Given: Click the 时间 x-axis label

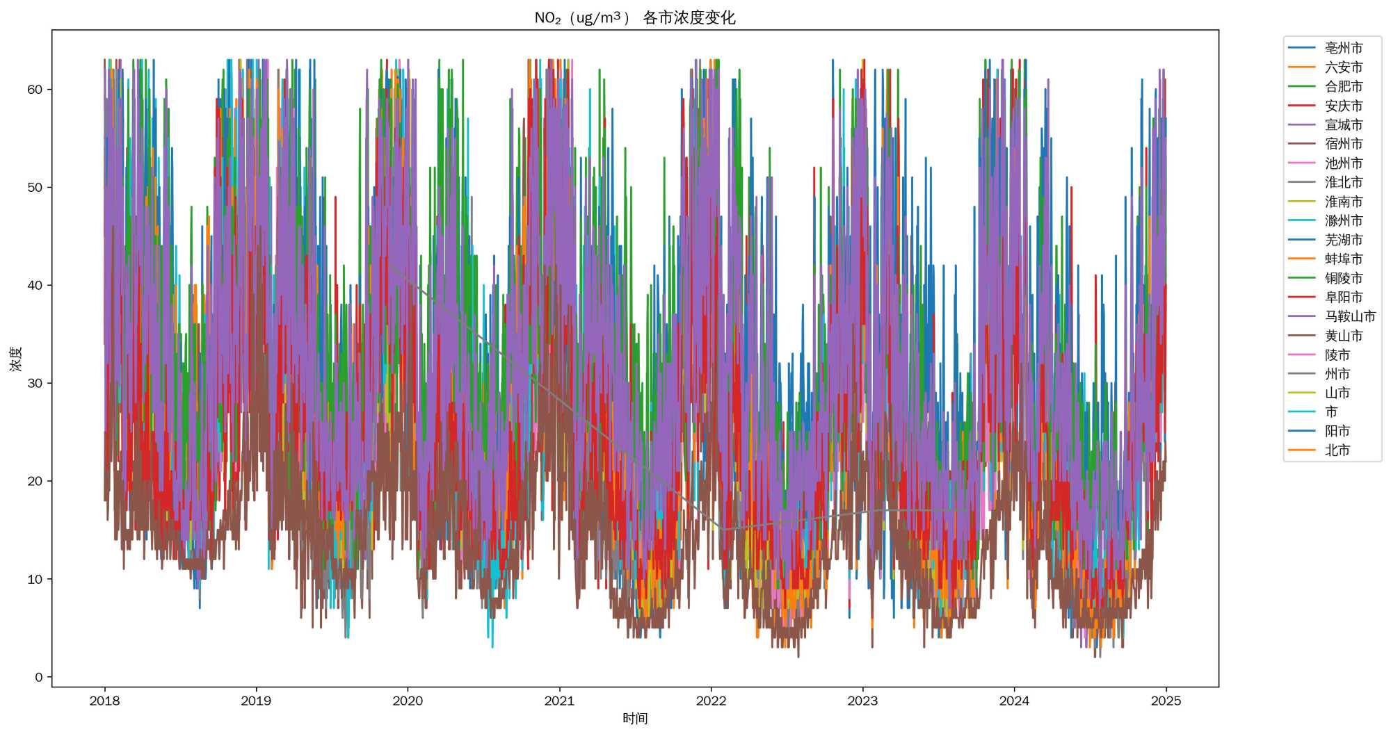Looking at the screenshot, I should click(x=635, y=719).
